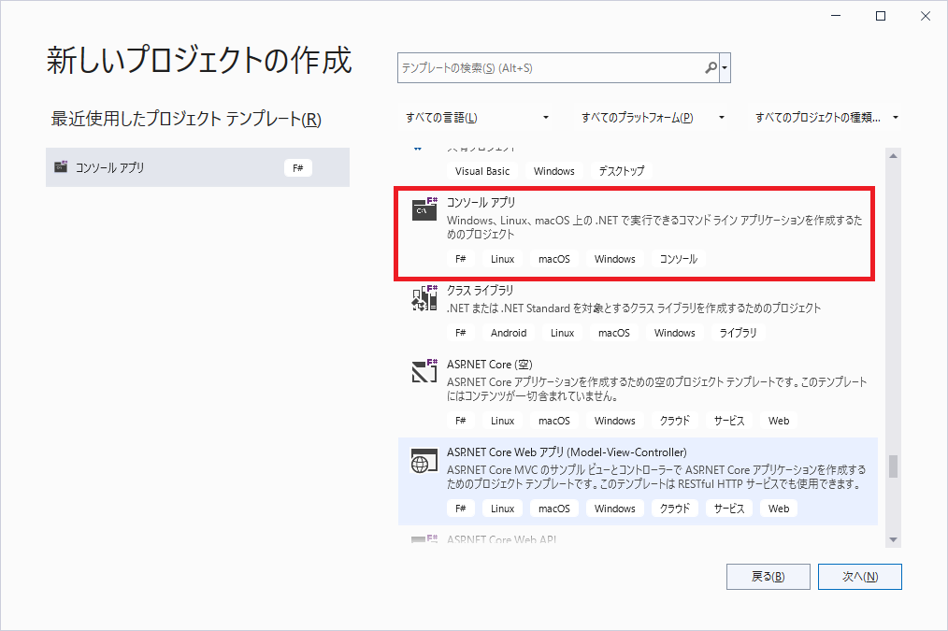Click the F# tag on MVC template

click(x=461, y=509)
